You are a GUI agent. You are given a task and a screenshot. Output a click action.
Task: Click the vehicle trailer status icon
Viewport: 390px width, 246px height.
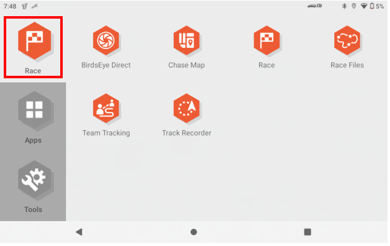tap(315, 6)
